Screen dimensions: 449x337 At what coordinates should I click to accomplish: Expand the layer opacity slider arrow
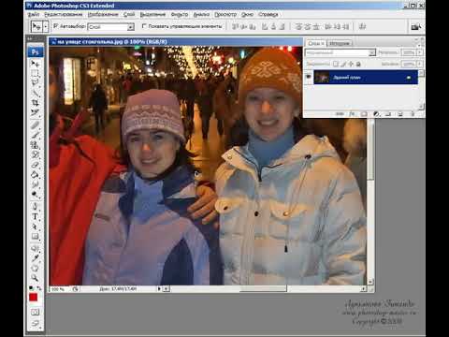(420, 52)
